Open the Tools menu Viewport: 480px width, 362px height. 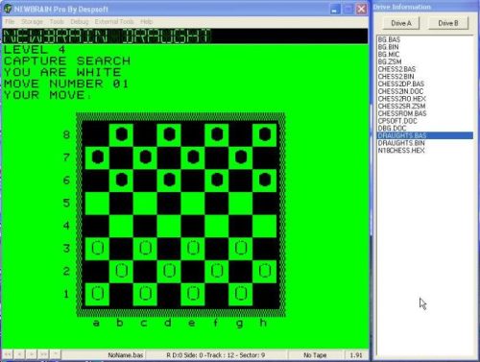(x=57, y=22)
